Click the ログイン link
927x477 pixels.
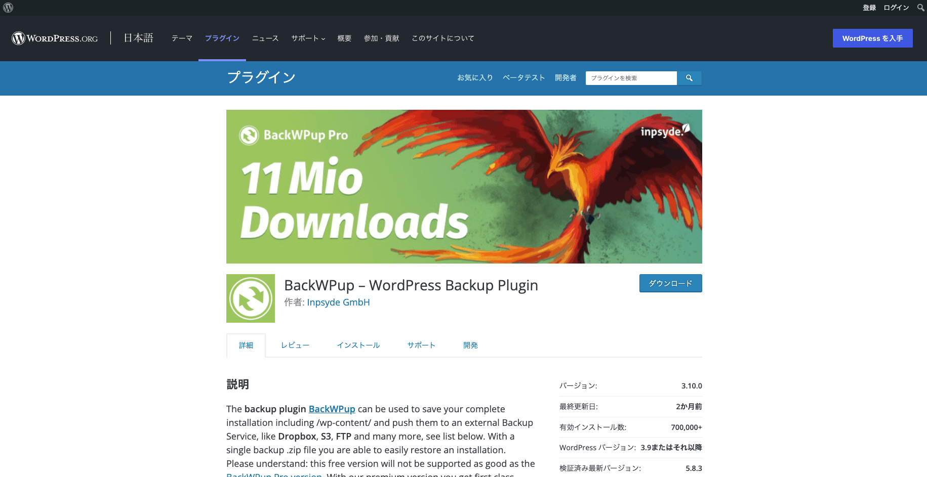pos(896,8)
